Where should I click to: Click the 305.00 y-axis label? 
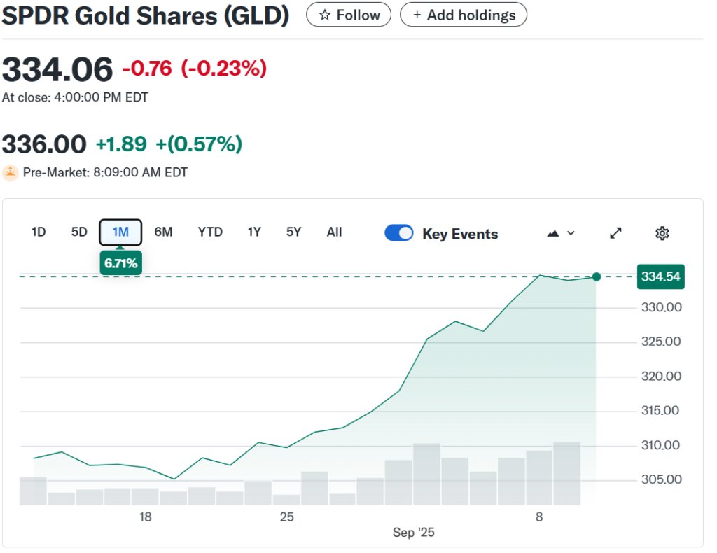click(x=661, y=479)
